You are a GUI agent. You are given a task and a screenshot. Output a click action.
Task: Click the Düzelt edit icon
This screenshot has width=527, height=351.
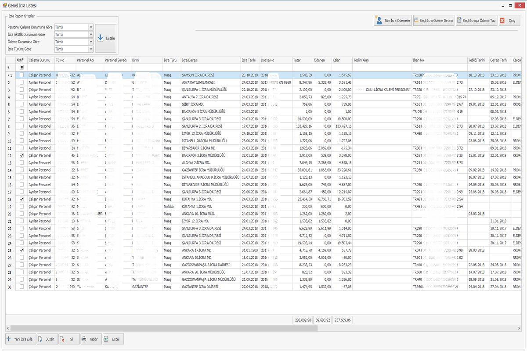(41, 339)
